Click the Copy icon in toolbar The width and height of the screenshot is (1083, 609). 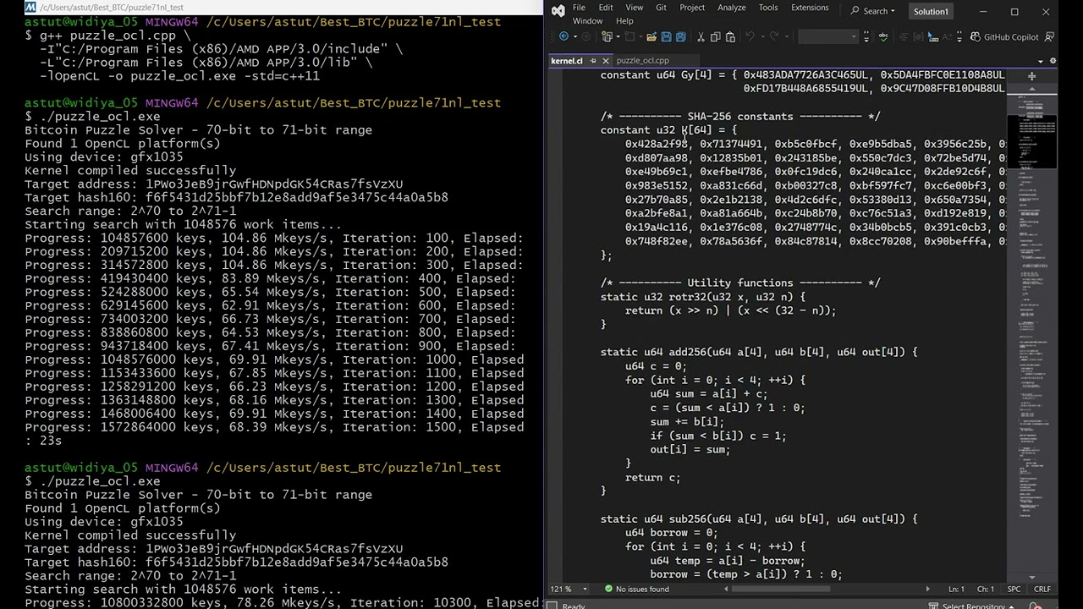pyautogui.click(x=716, y=36)
